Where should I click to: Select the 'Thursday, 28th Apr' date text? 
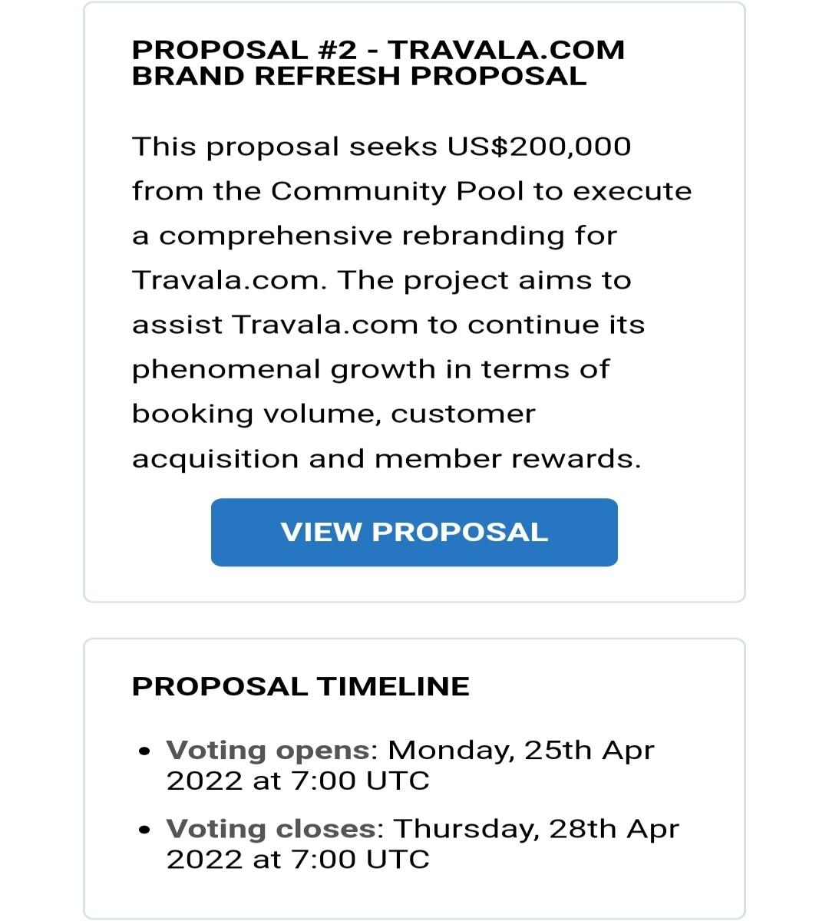(537, 829)
